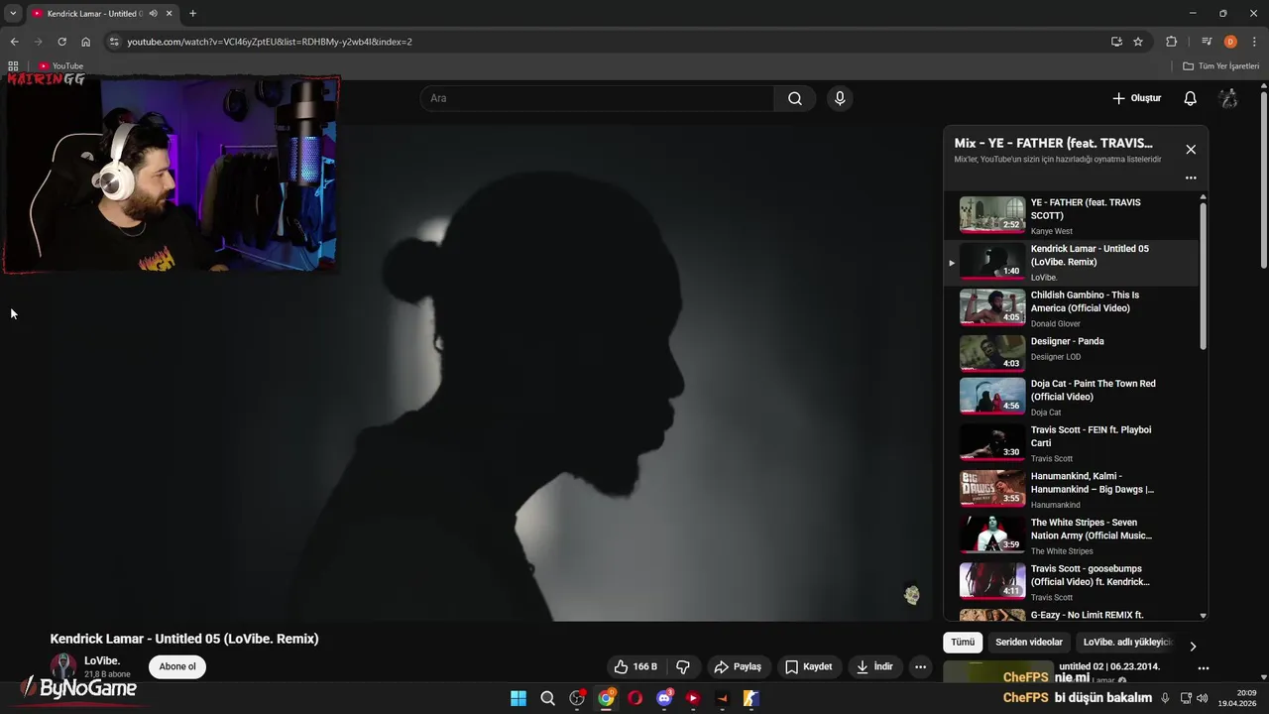
Task: Click the search magnifier button on YouTube
Action: point(795,98)
